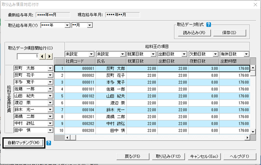Select table cell 000103
Image resolution: width=261 pixels, height=165 pixels.
(80, 103)
